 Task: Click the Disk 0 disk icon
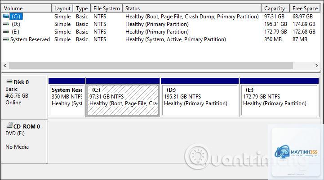[x=9, y=81]
